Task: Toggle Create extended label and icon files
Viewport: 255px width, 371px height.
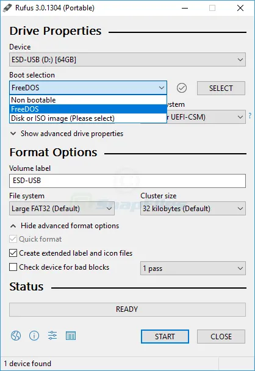Action: click(x=13, y=253)
